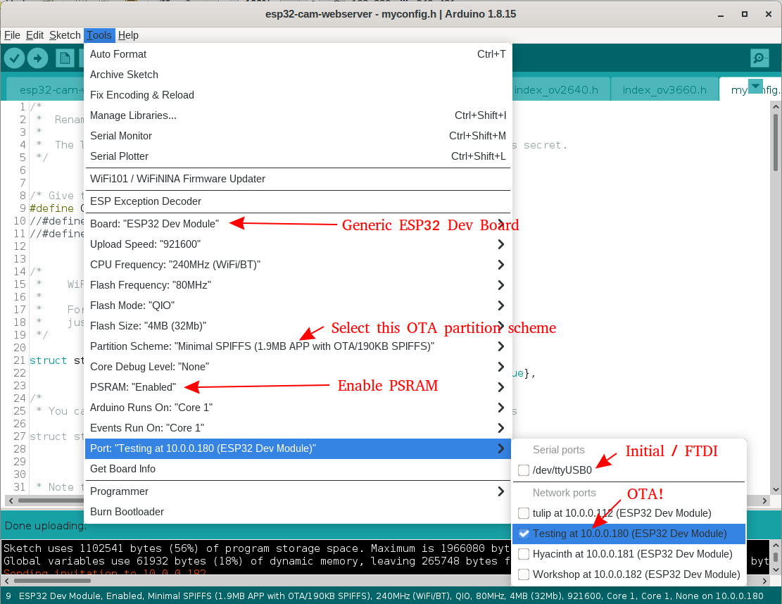
Task: Switch to the index_ov3660.h tab
Action: [x=664, y=90]
